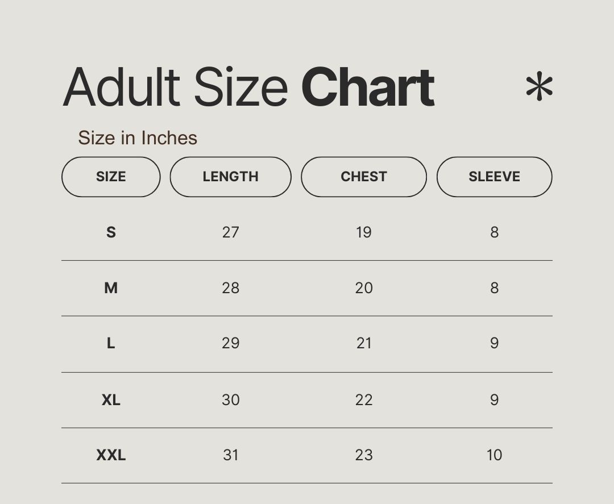This screenshot has width=614, height=504.
Task: Select the SLEEVE header pill
Action: 494,177
